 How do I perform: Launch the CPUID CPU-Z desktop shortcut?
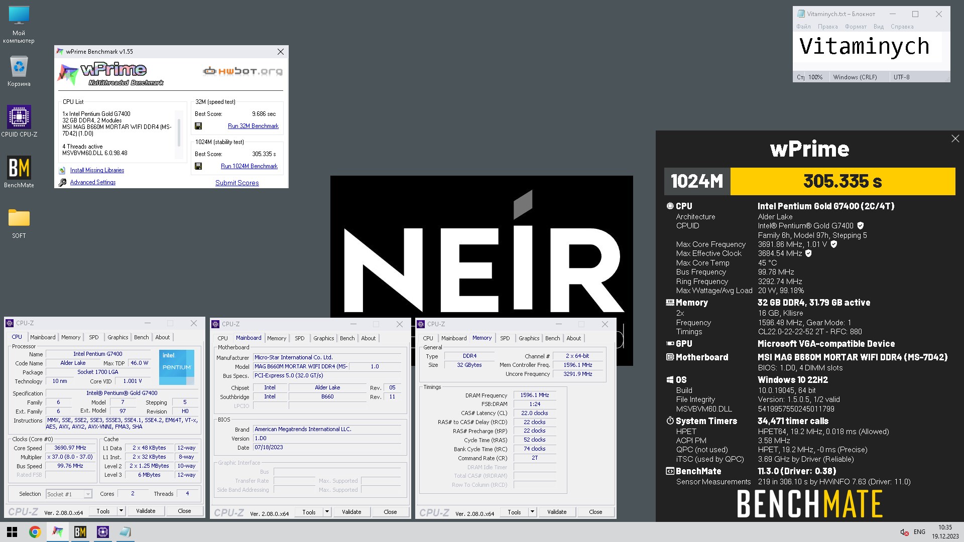[x=19, y=121]
